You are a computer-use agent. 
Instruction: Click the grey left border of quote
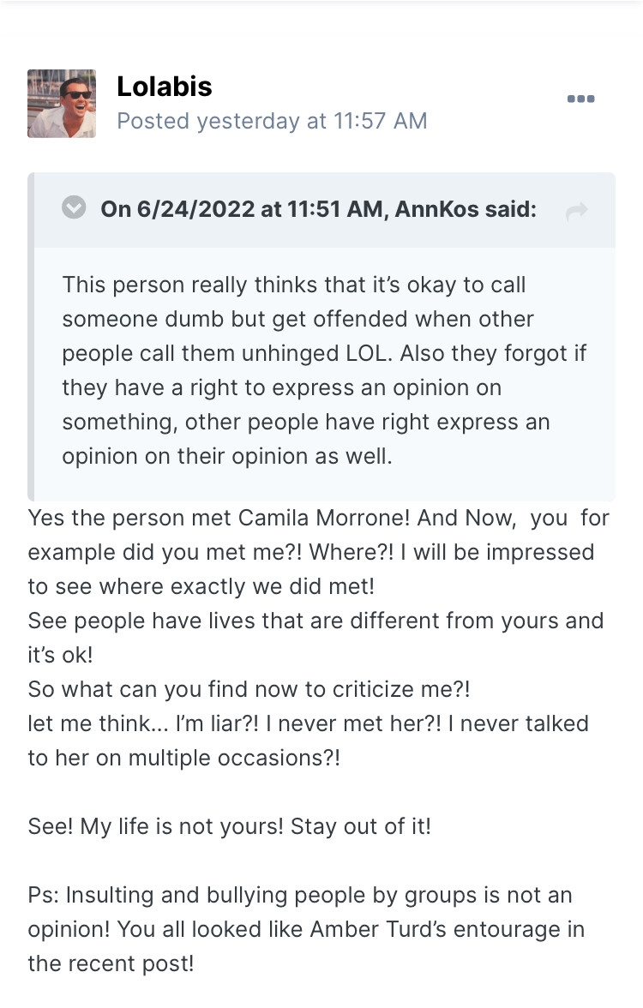tap(31, 336)
